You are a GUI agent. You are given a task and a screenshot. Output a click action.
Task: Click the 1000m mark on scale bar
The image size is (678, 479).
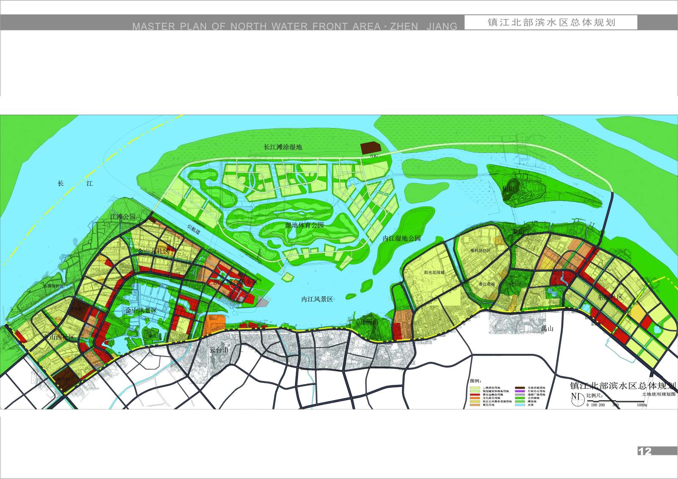pyautogui.click(x=642, y=405)
